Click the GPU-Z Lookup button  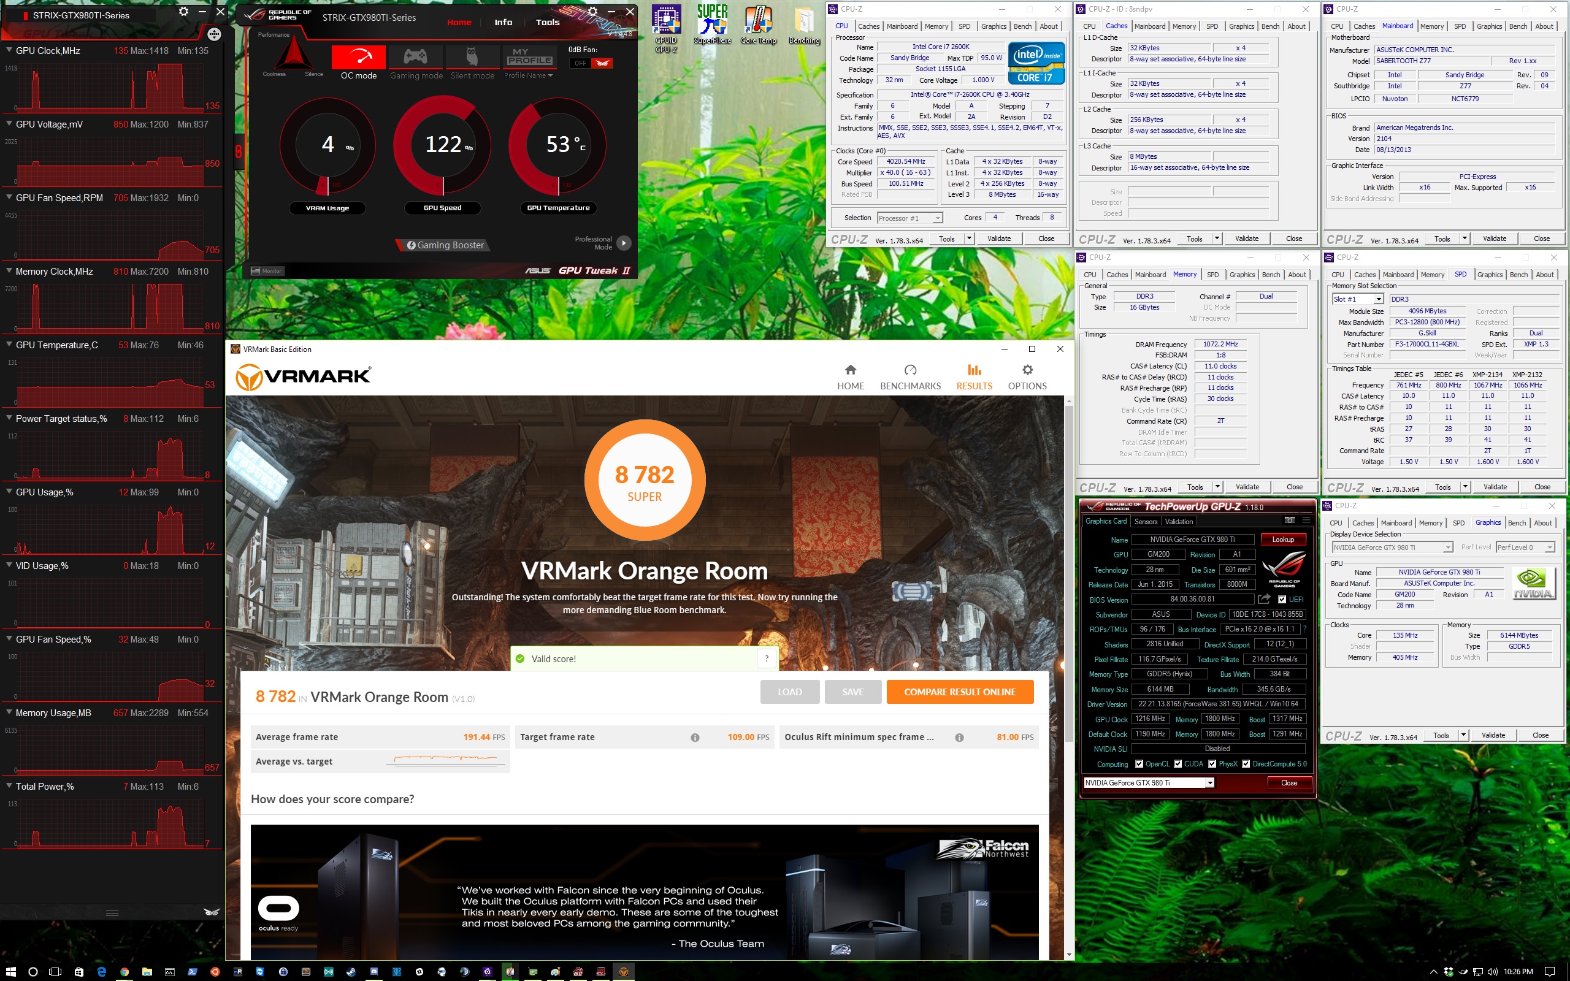[x=1282, y=540]
